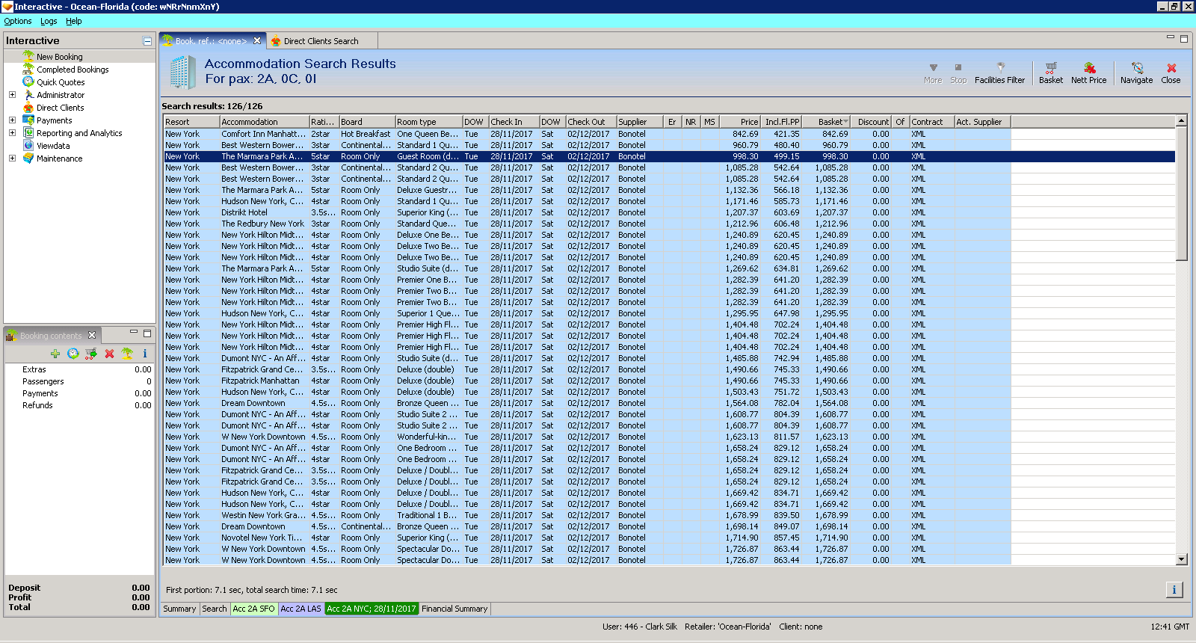Expand the Payments tree node
The image size is (1196, 643).
click(12, 120)
